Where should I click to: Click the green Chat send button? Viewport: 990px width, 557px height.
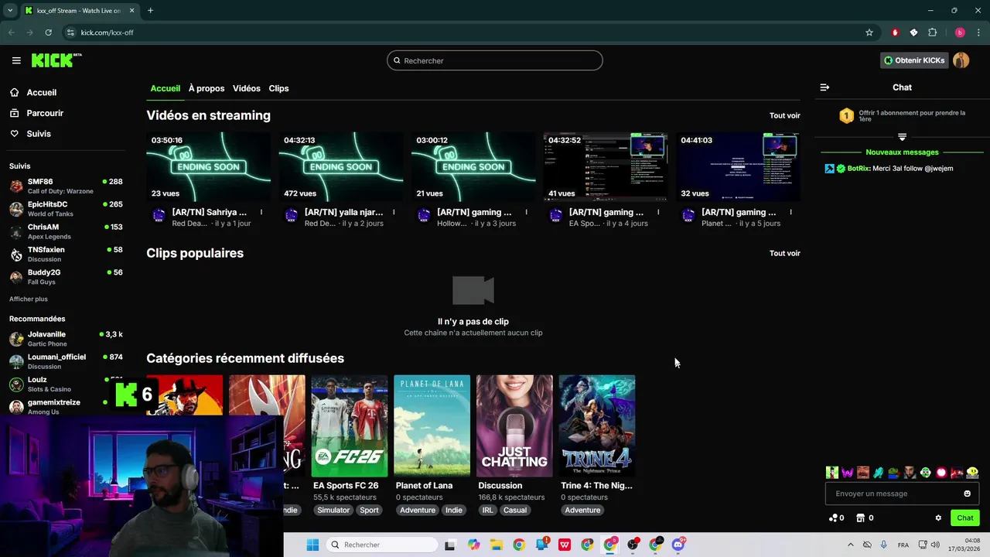[964, 518]
